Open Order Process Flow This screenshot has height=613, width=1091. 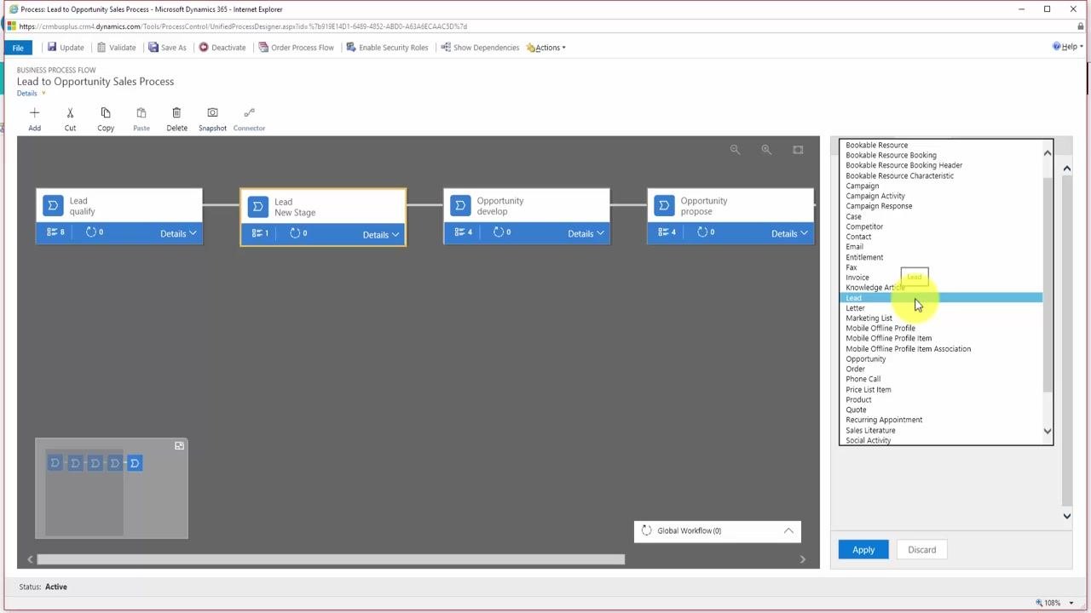297,48
